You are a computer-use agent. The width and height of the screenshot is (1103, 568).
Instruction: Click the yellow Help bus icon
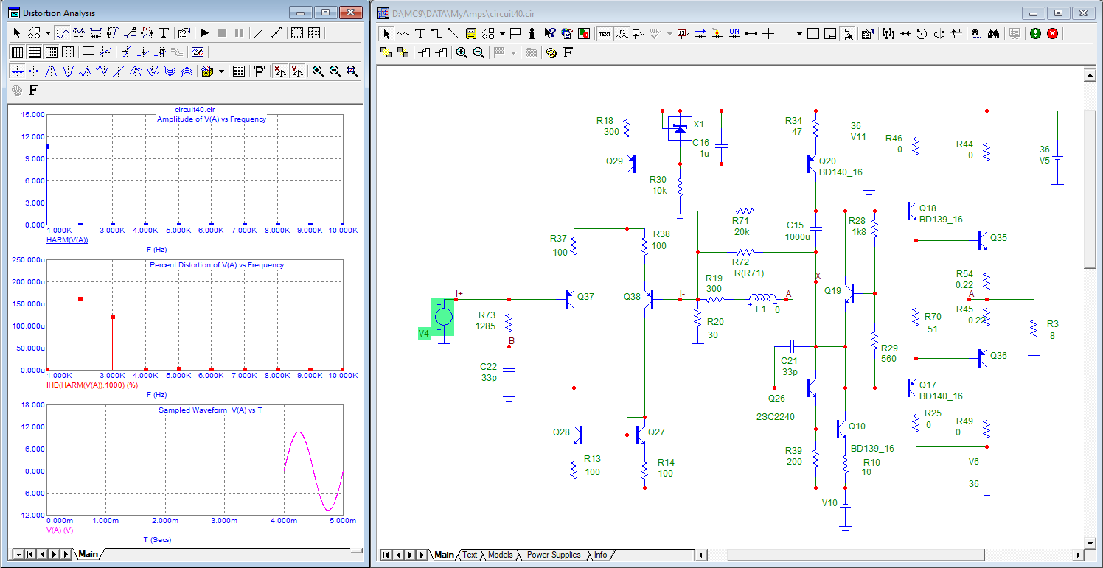click(470, 33)
